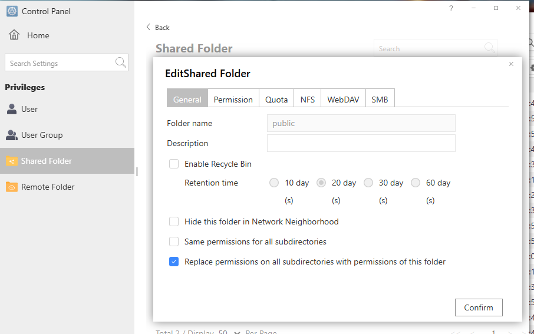534x334 pixels.
Task: Click the help question mark icon
Action: pyautogui.click(x=451, y=8)
